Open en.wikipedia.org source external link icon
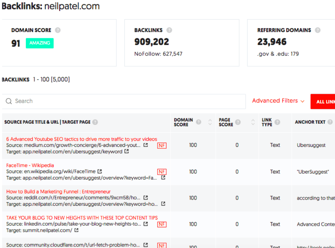Screen dimensions: 335x248 click(100, 171)
